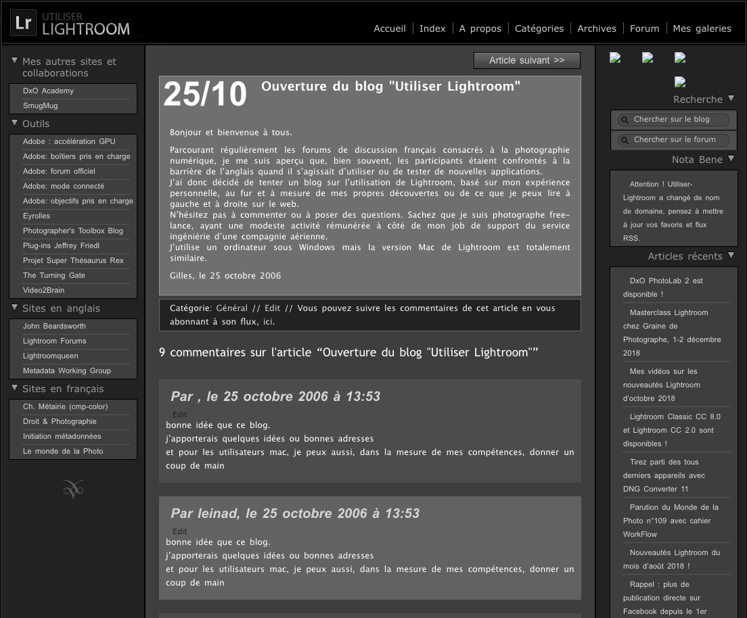Open 'DxO PhotoLab 2 est disponible !' article

point(662,287)
